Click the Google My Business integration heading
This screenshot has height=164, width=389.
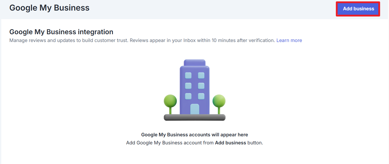point(61,32)
